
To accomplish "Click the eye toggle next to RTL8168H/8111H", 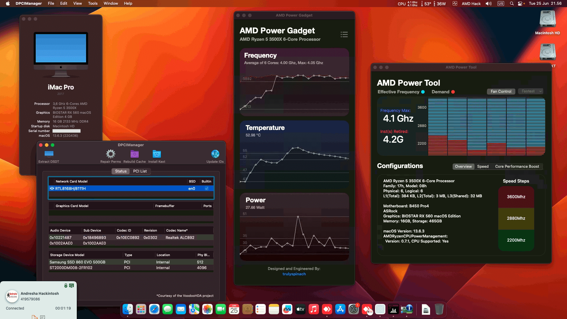I will (52, 188).
